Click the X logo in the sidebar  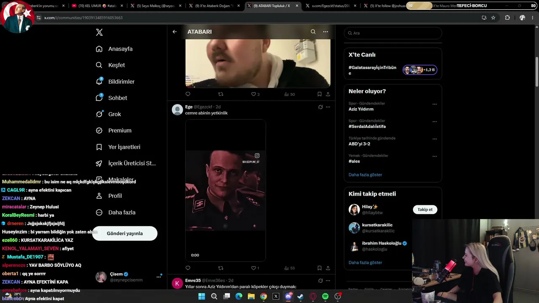pos(99,32)
